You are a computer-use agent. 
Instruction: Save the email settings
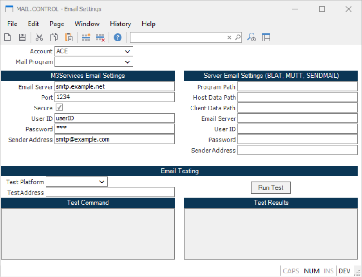click(x=22, y=37)
